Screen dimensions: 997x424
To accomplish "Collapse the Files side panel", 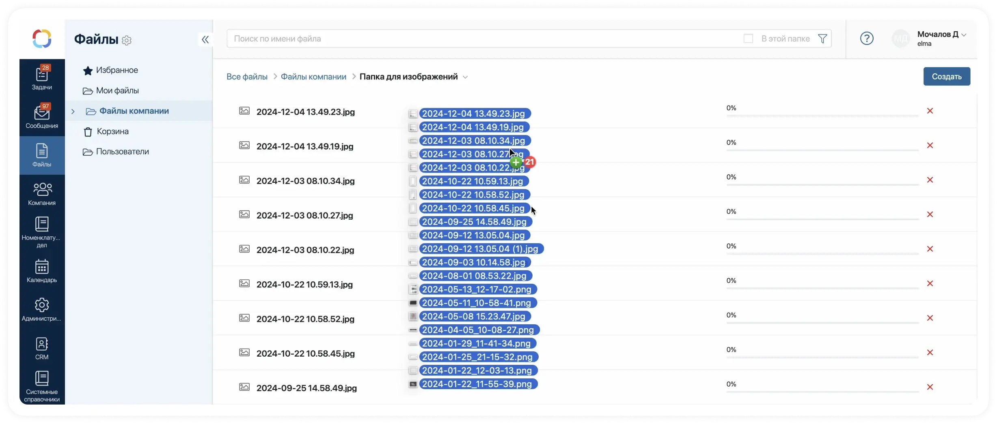I will (205, 39).
